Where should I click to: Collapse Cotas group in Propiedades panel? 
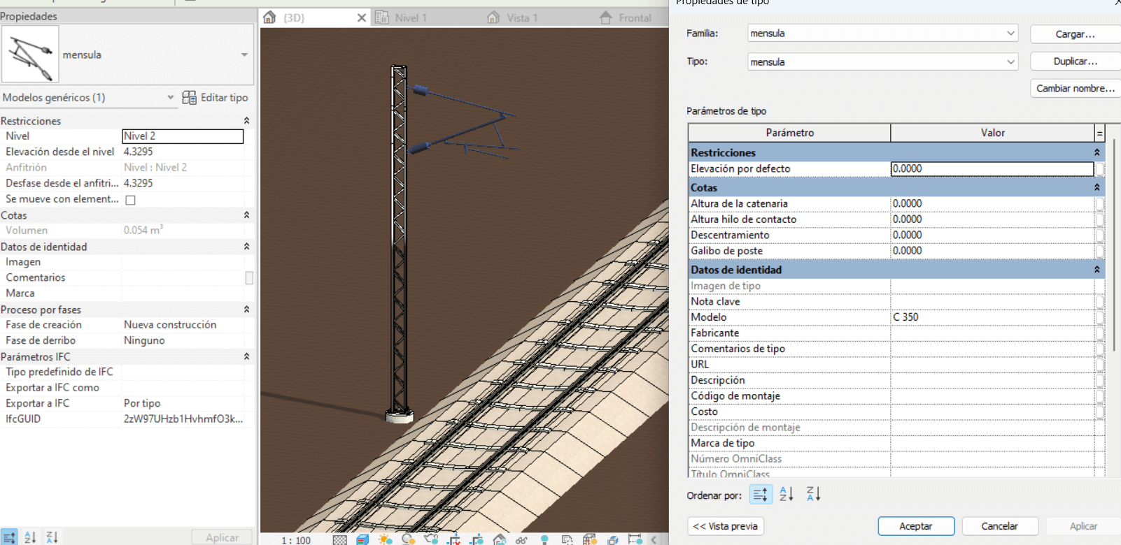[x=246, y=215]
